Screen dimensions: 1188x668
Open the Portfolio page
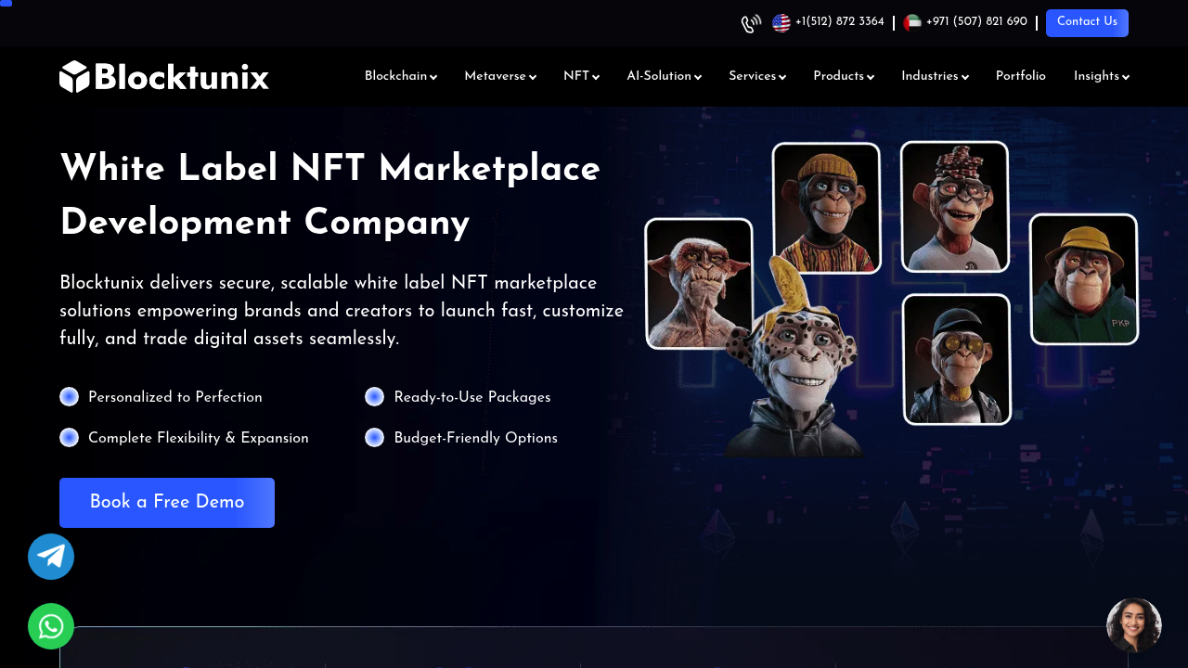point(1021,76)
